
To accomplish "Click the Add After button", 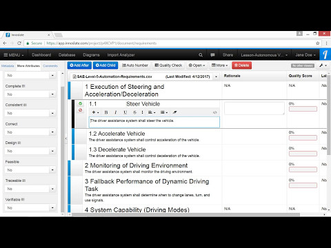I will click(x=79, y=65).
